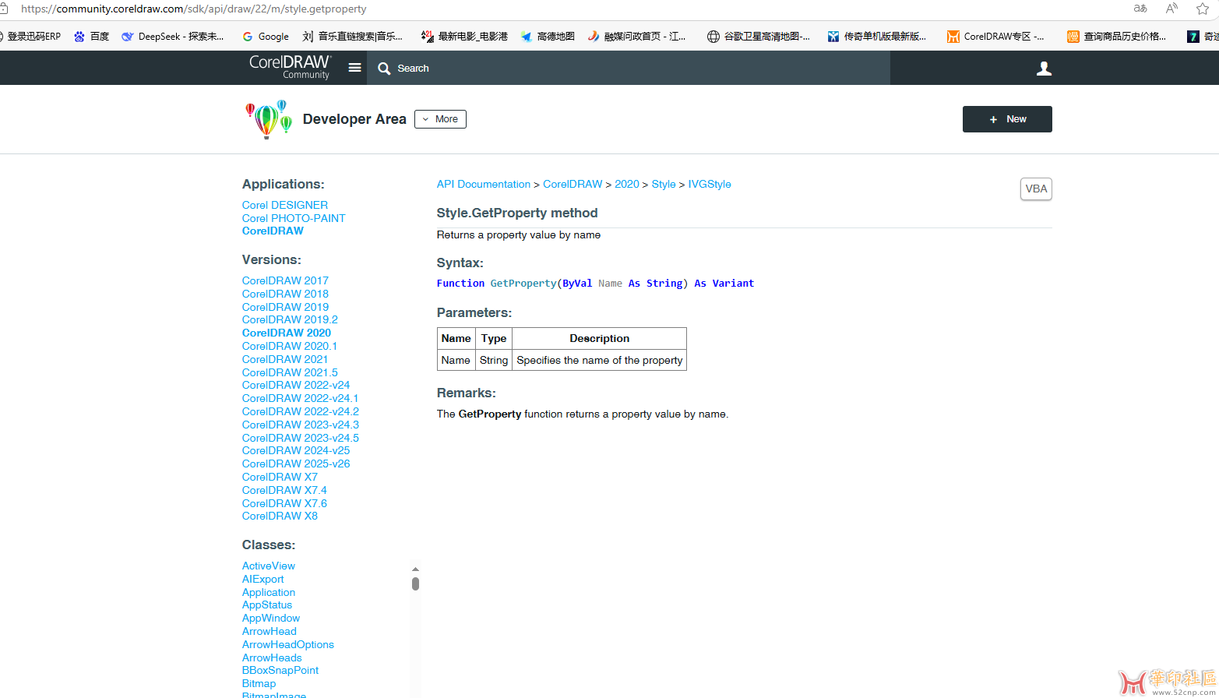Choose version CorelDRAW 2021
1219x698 pixels.
[285, 359]
